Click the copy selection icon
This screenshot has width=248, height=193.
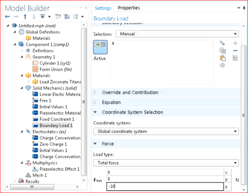point(222,51)
